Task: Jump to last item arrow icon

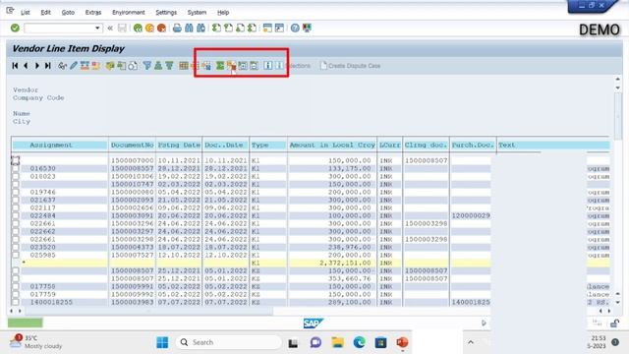Action: (48, 66)
